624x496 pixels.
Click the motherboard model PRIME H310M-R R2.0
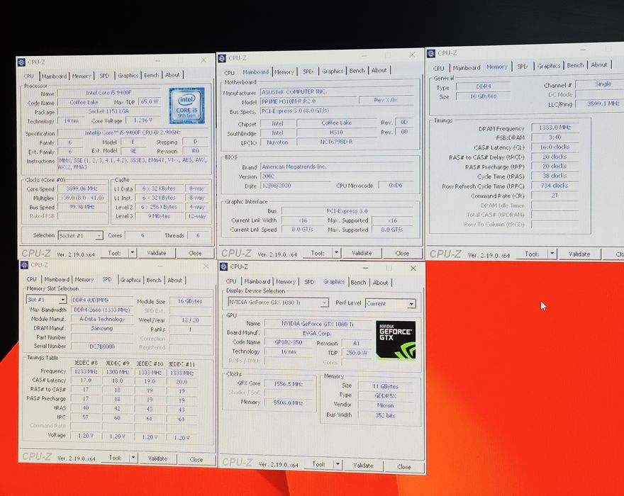click(x=309, y=101)
